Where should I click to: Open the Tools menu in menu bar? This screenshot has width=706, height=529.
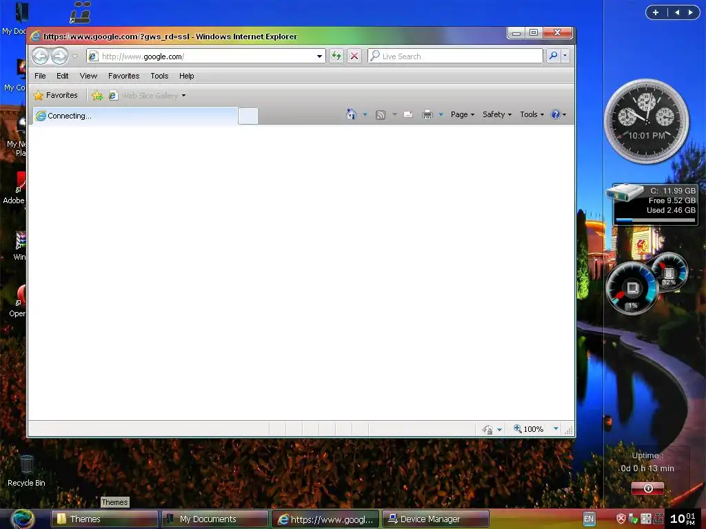(x=159, y=76)
